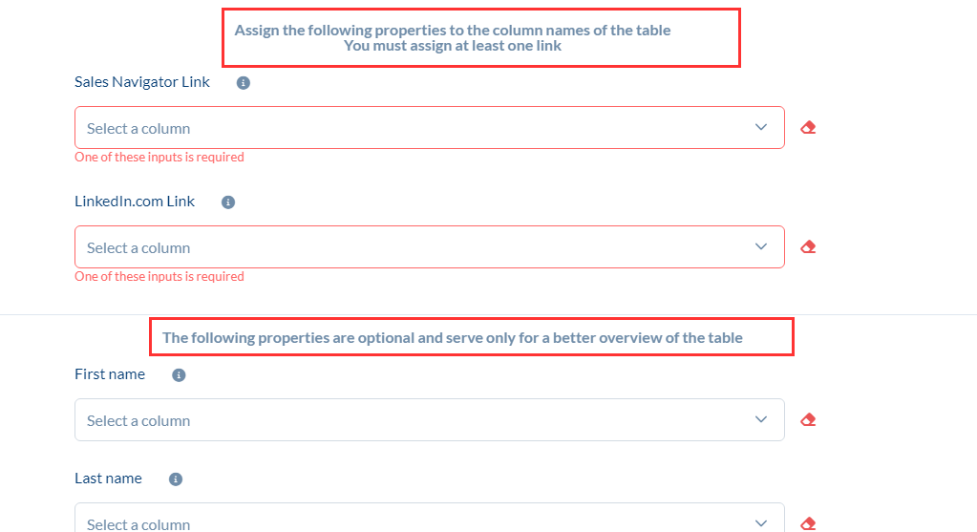
Task: Click error message under Sales Navigator dropdown
Action: pos(159,158)
